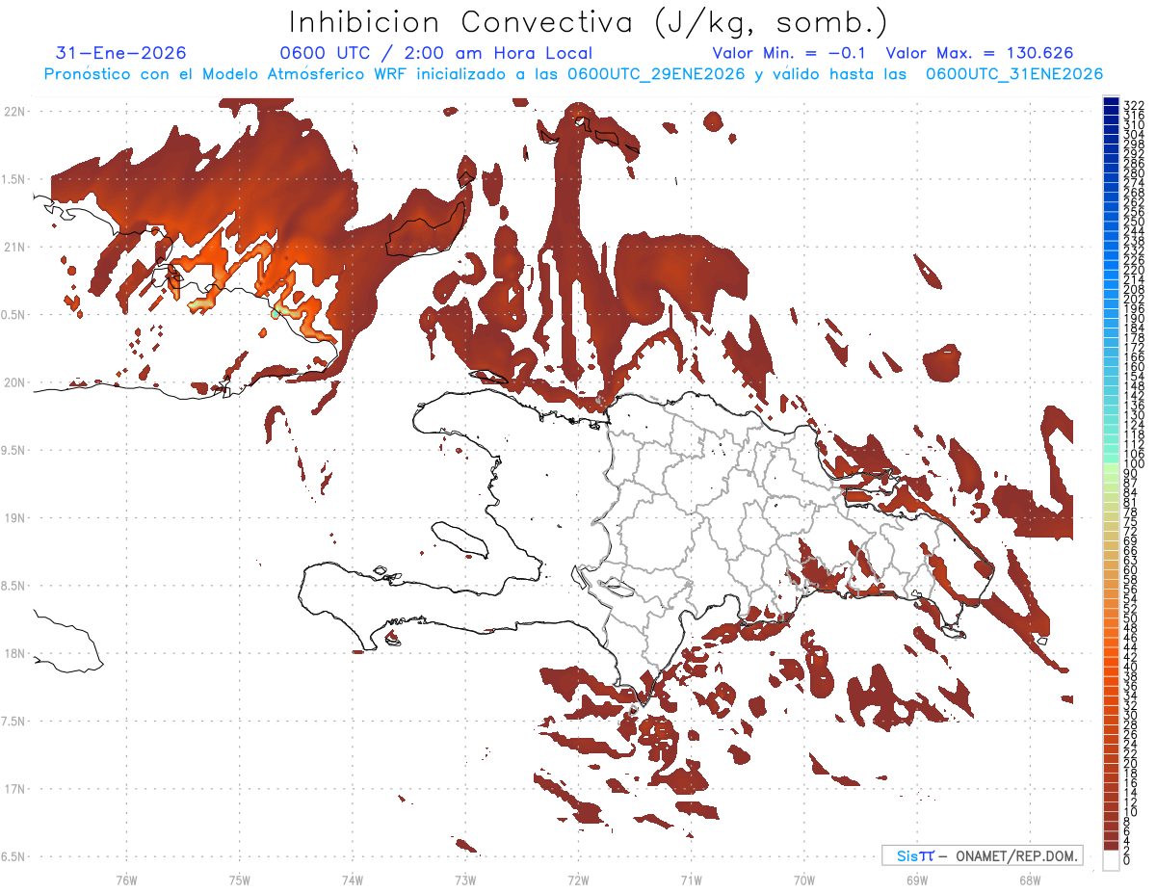Image resolution: width=1156 pixels, height=893 pixels.
Task: Click the '74W' longitude label
Action: 353,880
